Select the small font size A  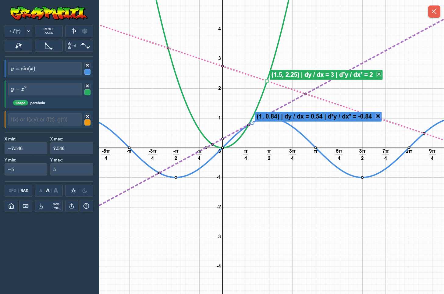tap(41, 191)
